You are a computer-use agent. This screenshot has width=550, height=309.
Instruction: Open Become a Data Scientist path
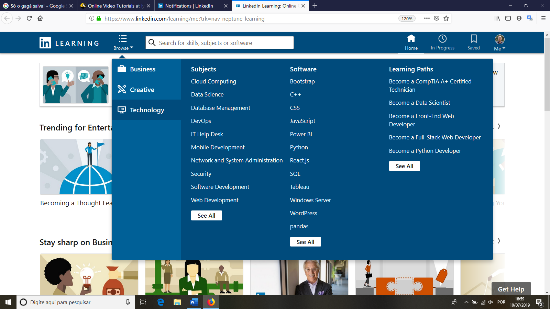(x=419, y=103)
